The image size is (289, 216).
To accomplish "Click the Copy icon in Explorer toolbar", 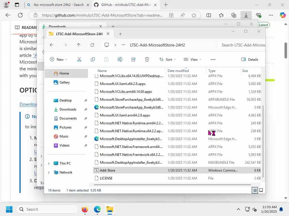I will pos(93,60).
